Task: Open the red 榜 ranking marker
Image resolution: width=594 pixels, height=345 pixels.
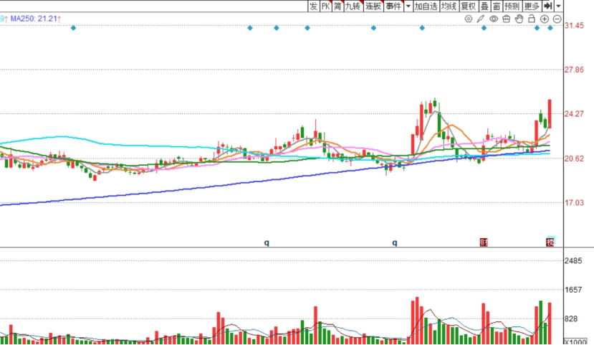Action: coord(550,242)
